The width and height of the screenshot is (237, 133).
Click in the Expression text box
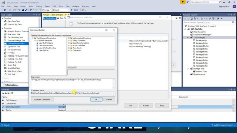click(73, 83)
